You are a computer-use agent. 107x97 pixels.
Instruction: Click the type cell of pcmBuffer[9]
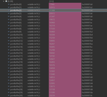[x=34, y=32]
